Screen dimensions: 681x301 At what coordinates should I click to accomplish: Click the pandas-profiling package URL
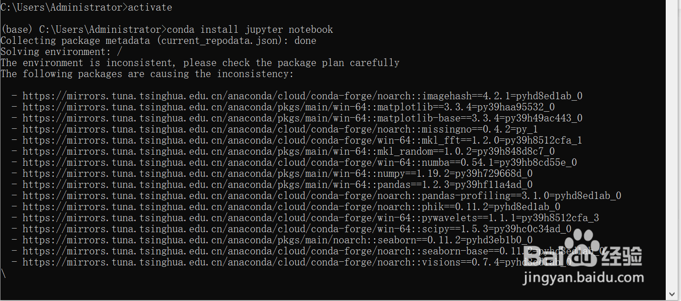pyautogui.click(x=322, y=196)
